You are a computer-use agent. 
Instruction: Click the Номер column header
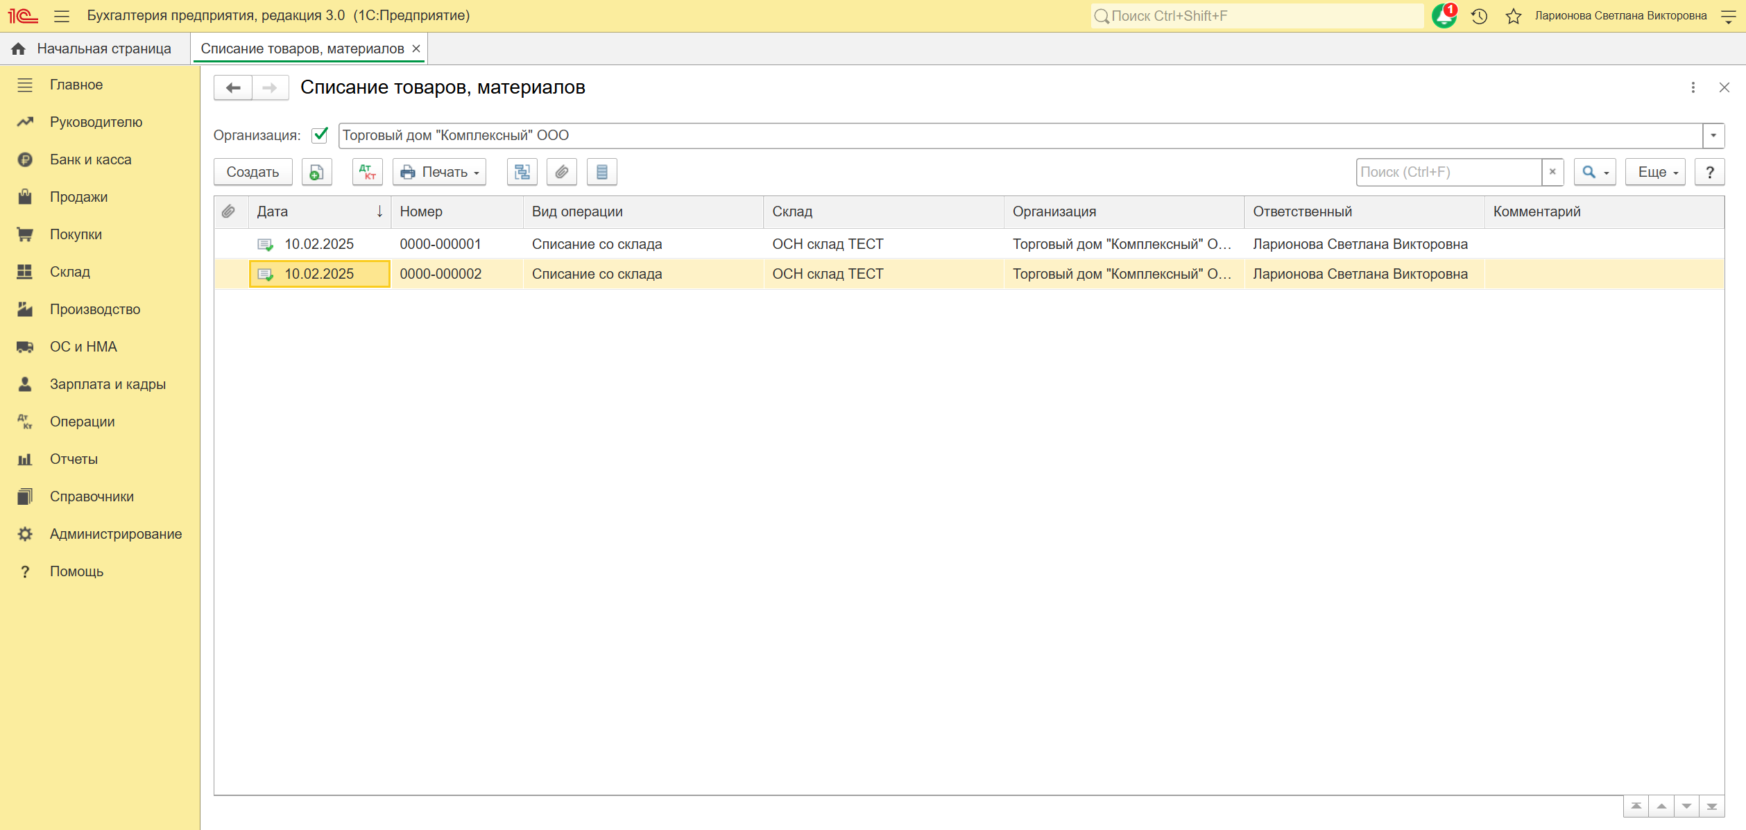tap(457, 211)
